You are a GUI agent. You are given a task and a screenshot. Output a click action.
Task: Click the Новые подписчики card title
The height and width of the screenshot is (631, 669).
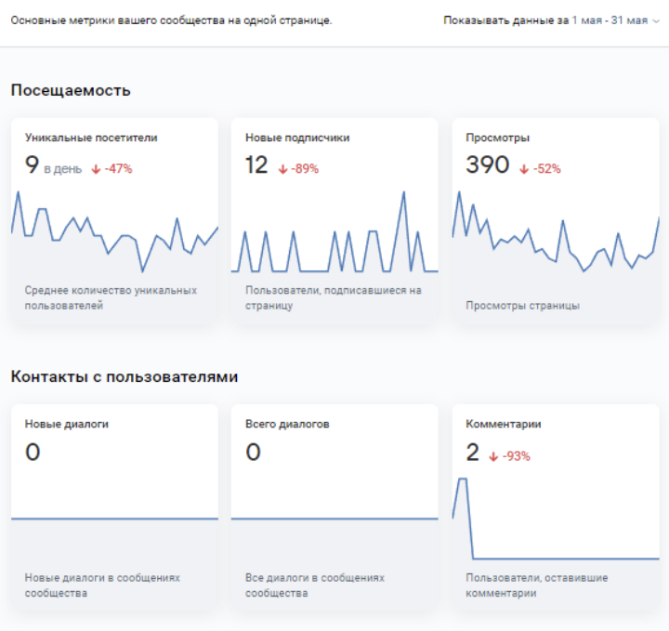297,138
